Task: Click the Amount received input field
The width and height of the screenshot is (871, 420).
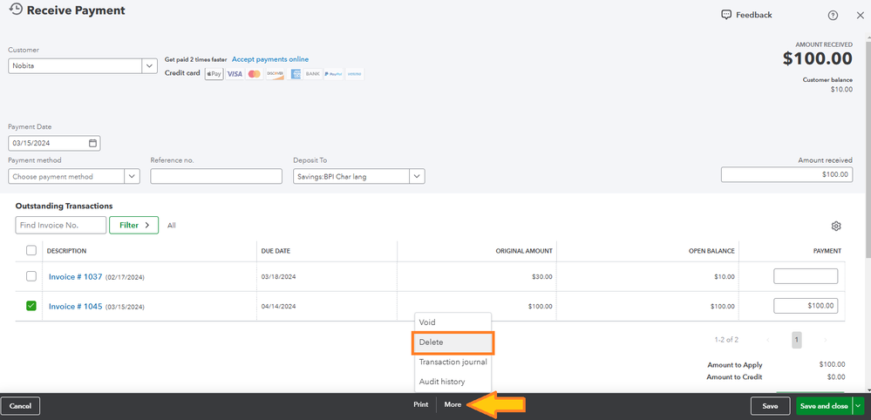Action: point(786,174)
